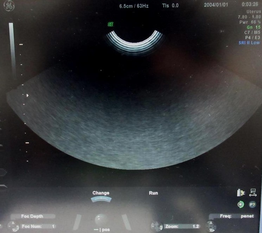Click the network connection computer icon

(253, 192)
